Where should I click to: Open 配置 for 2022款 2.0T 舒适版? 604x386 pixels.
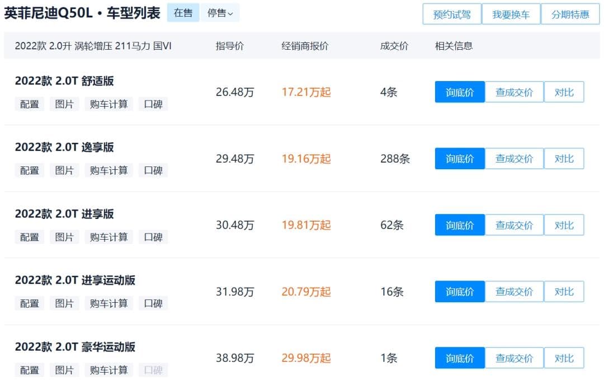coord(30,104)
